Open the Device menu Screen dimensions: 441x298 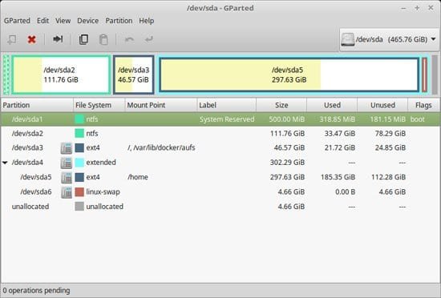click(x=87, y=21)
